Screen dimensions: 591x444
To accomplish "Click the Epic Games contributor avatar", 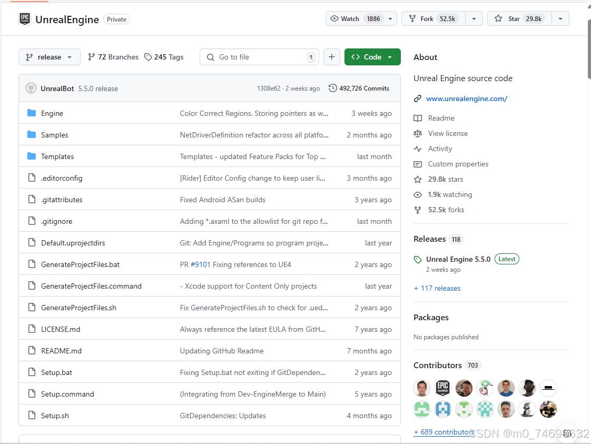I will [443, 388].
